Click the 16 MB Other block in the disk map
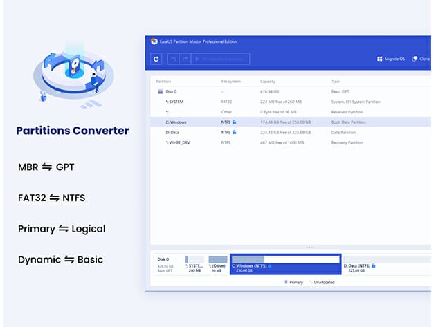The image size is (436, 327). [x=217, y=264]
